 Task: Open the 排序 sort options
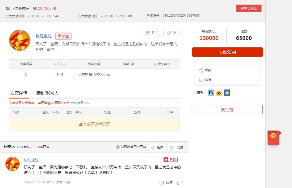point(157,147)
